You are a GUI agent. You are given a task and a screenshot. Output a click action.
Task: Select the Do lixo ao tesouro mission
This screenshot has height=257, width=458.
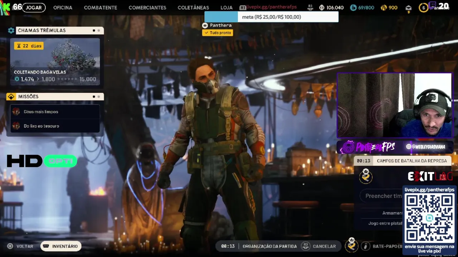point(55,126)
